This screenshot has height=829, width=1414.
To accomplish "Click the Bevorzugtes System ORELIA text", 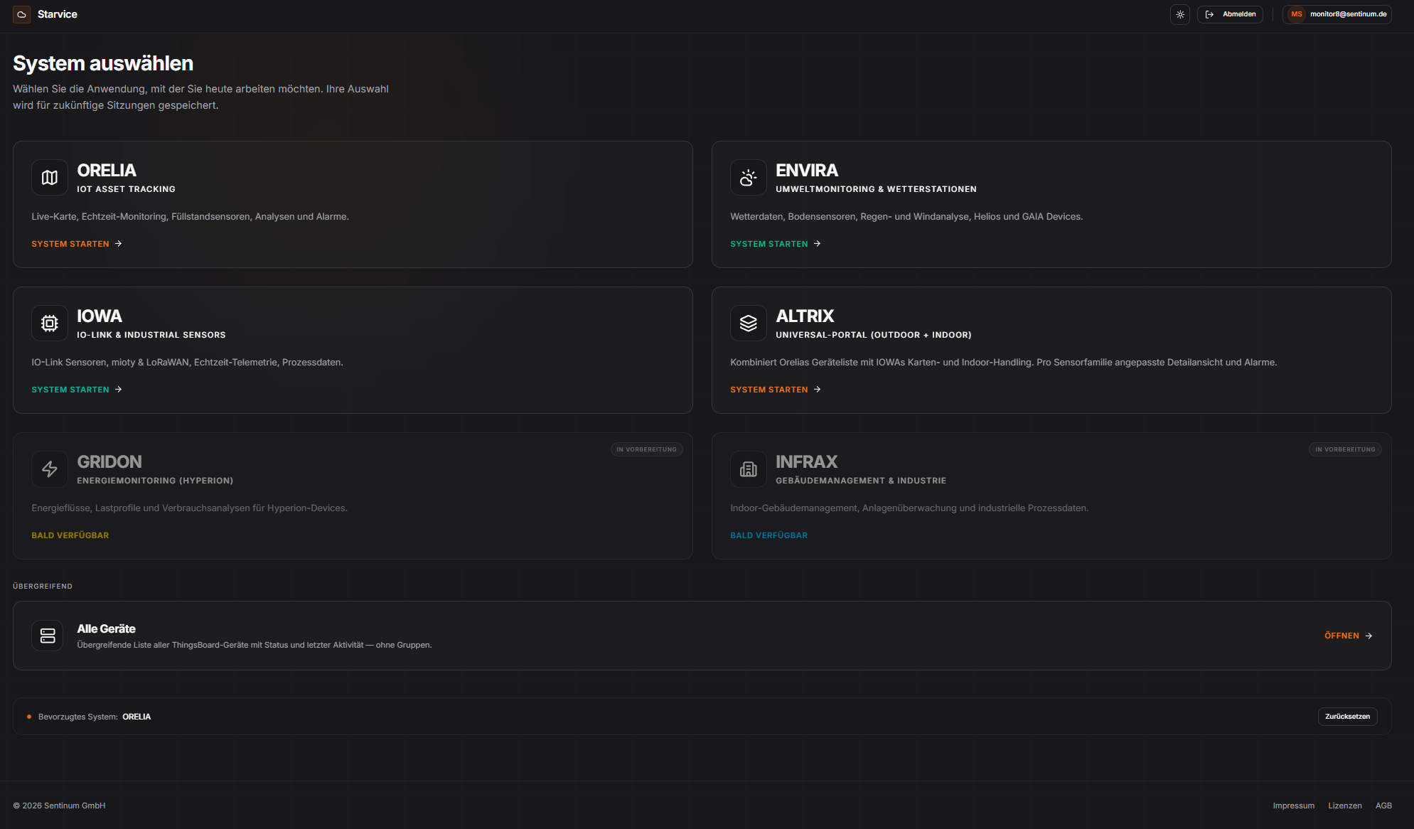I will tap(95, 717).
